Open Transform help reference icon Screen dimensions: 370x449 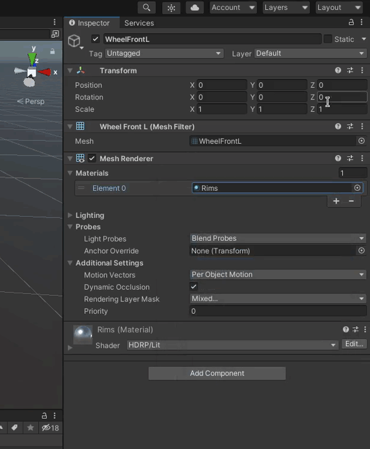338,70
